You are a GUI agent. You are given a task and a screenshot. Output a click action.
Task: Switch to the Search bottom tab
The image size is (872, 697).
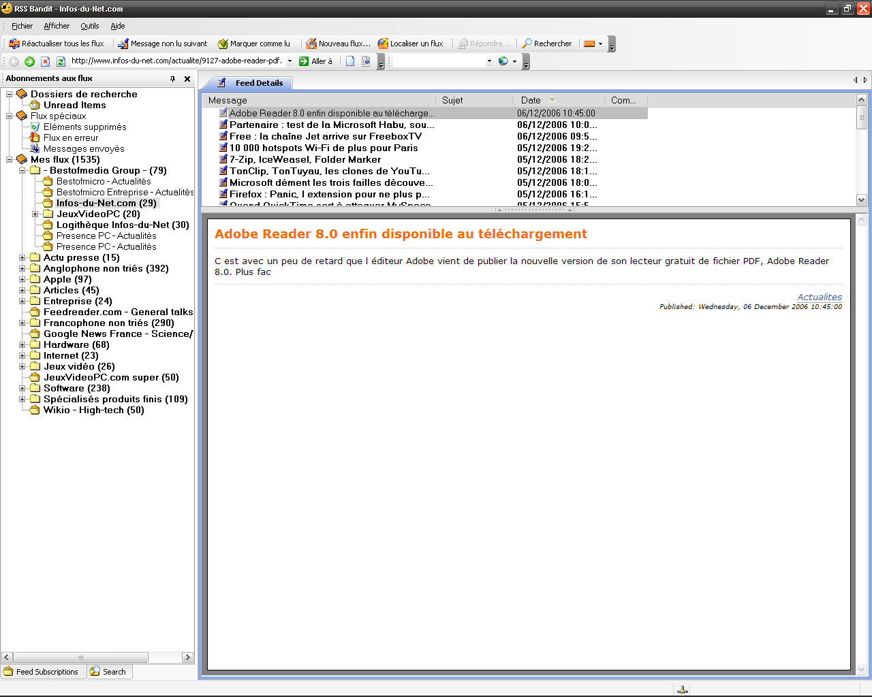click(x=108, y=672)
